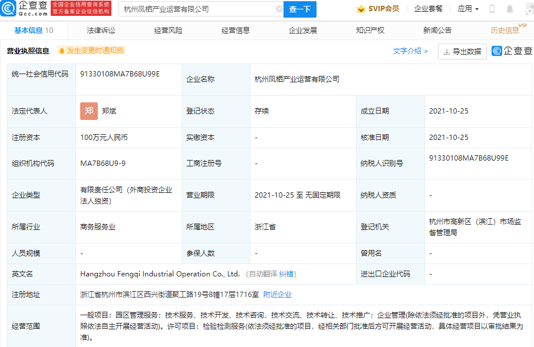Select company name 杭州凤栖产业运营有限公司 cell

(x=297, y=79)
